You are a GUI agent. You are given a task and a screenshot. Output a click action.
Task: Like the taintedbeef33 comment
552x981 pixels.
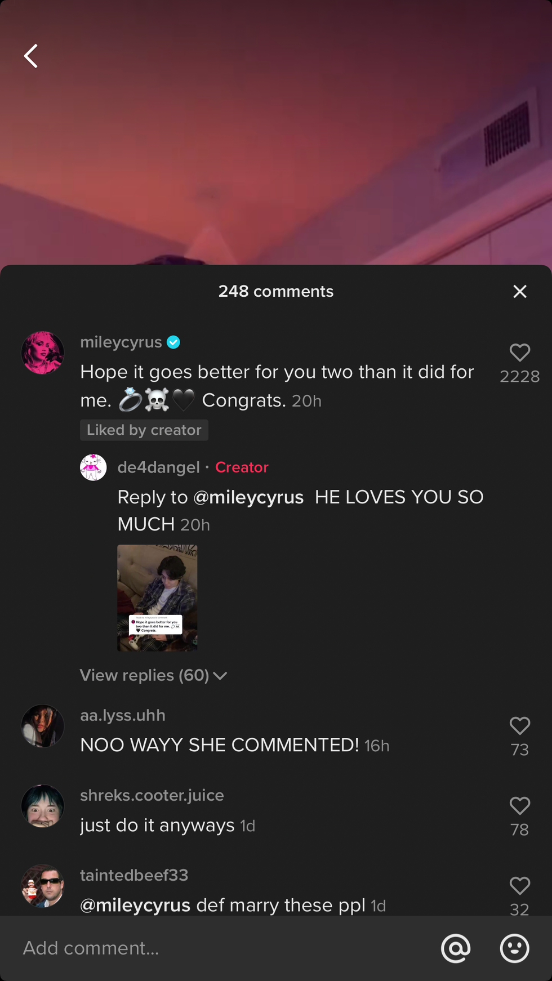[x=519, y=886]
